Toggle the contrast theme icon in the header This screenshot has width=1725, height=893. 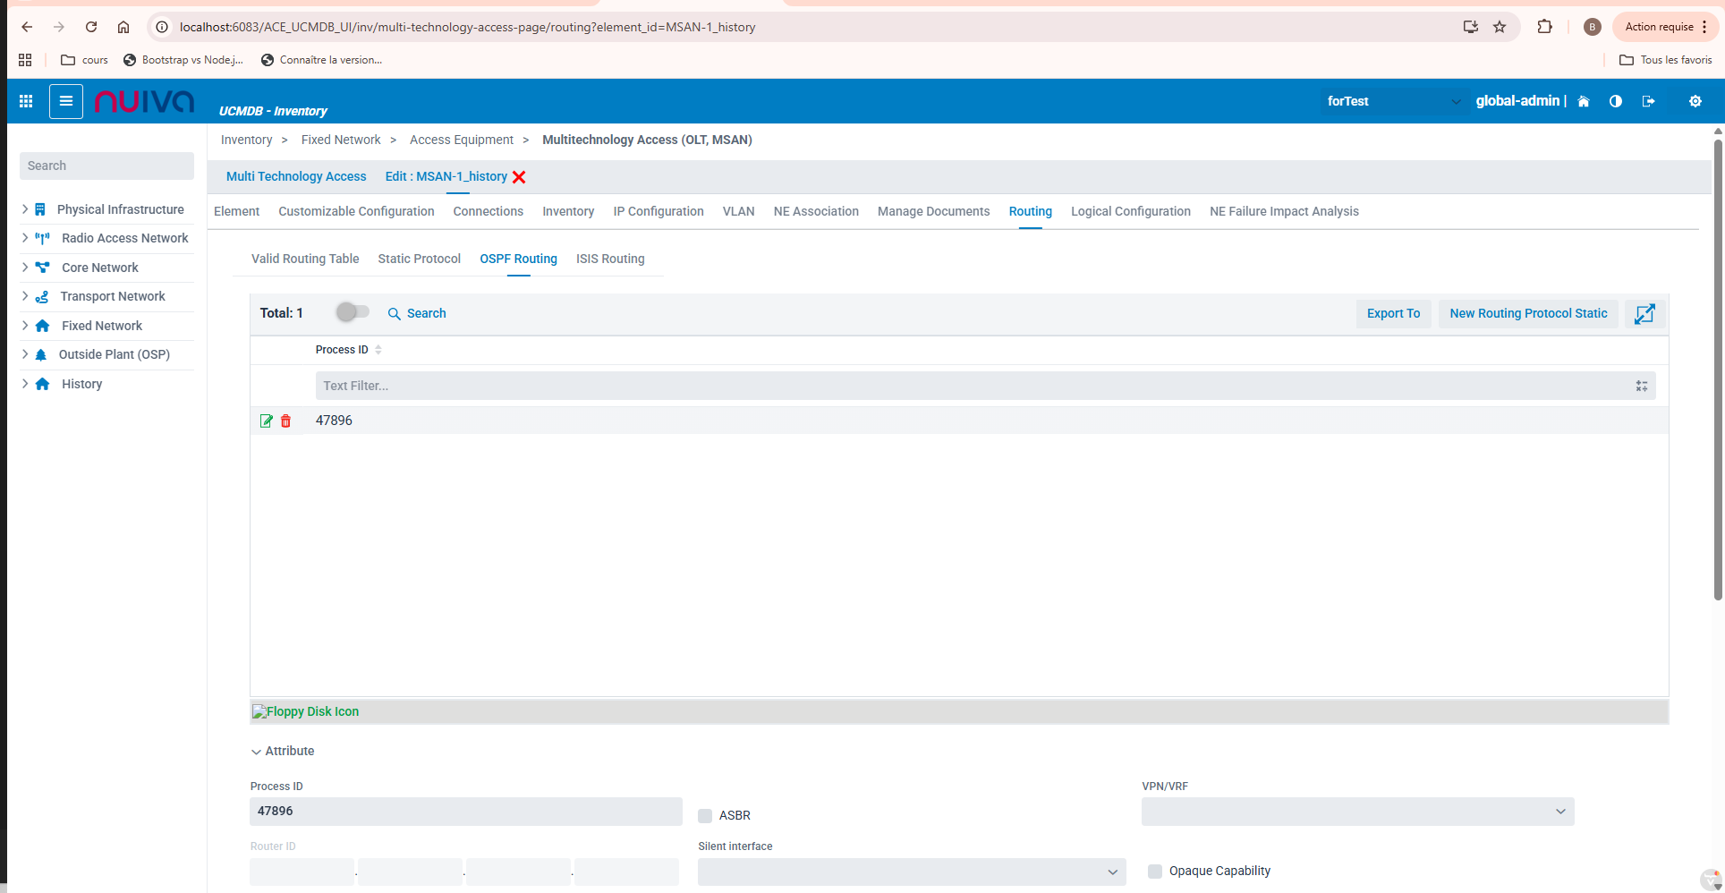(x=1616, y=101)
